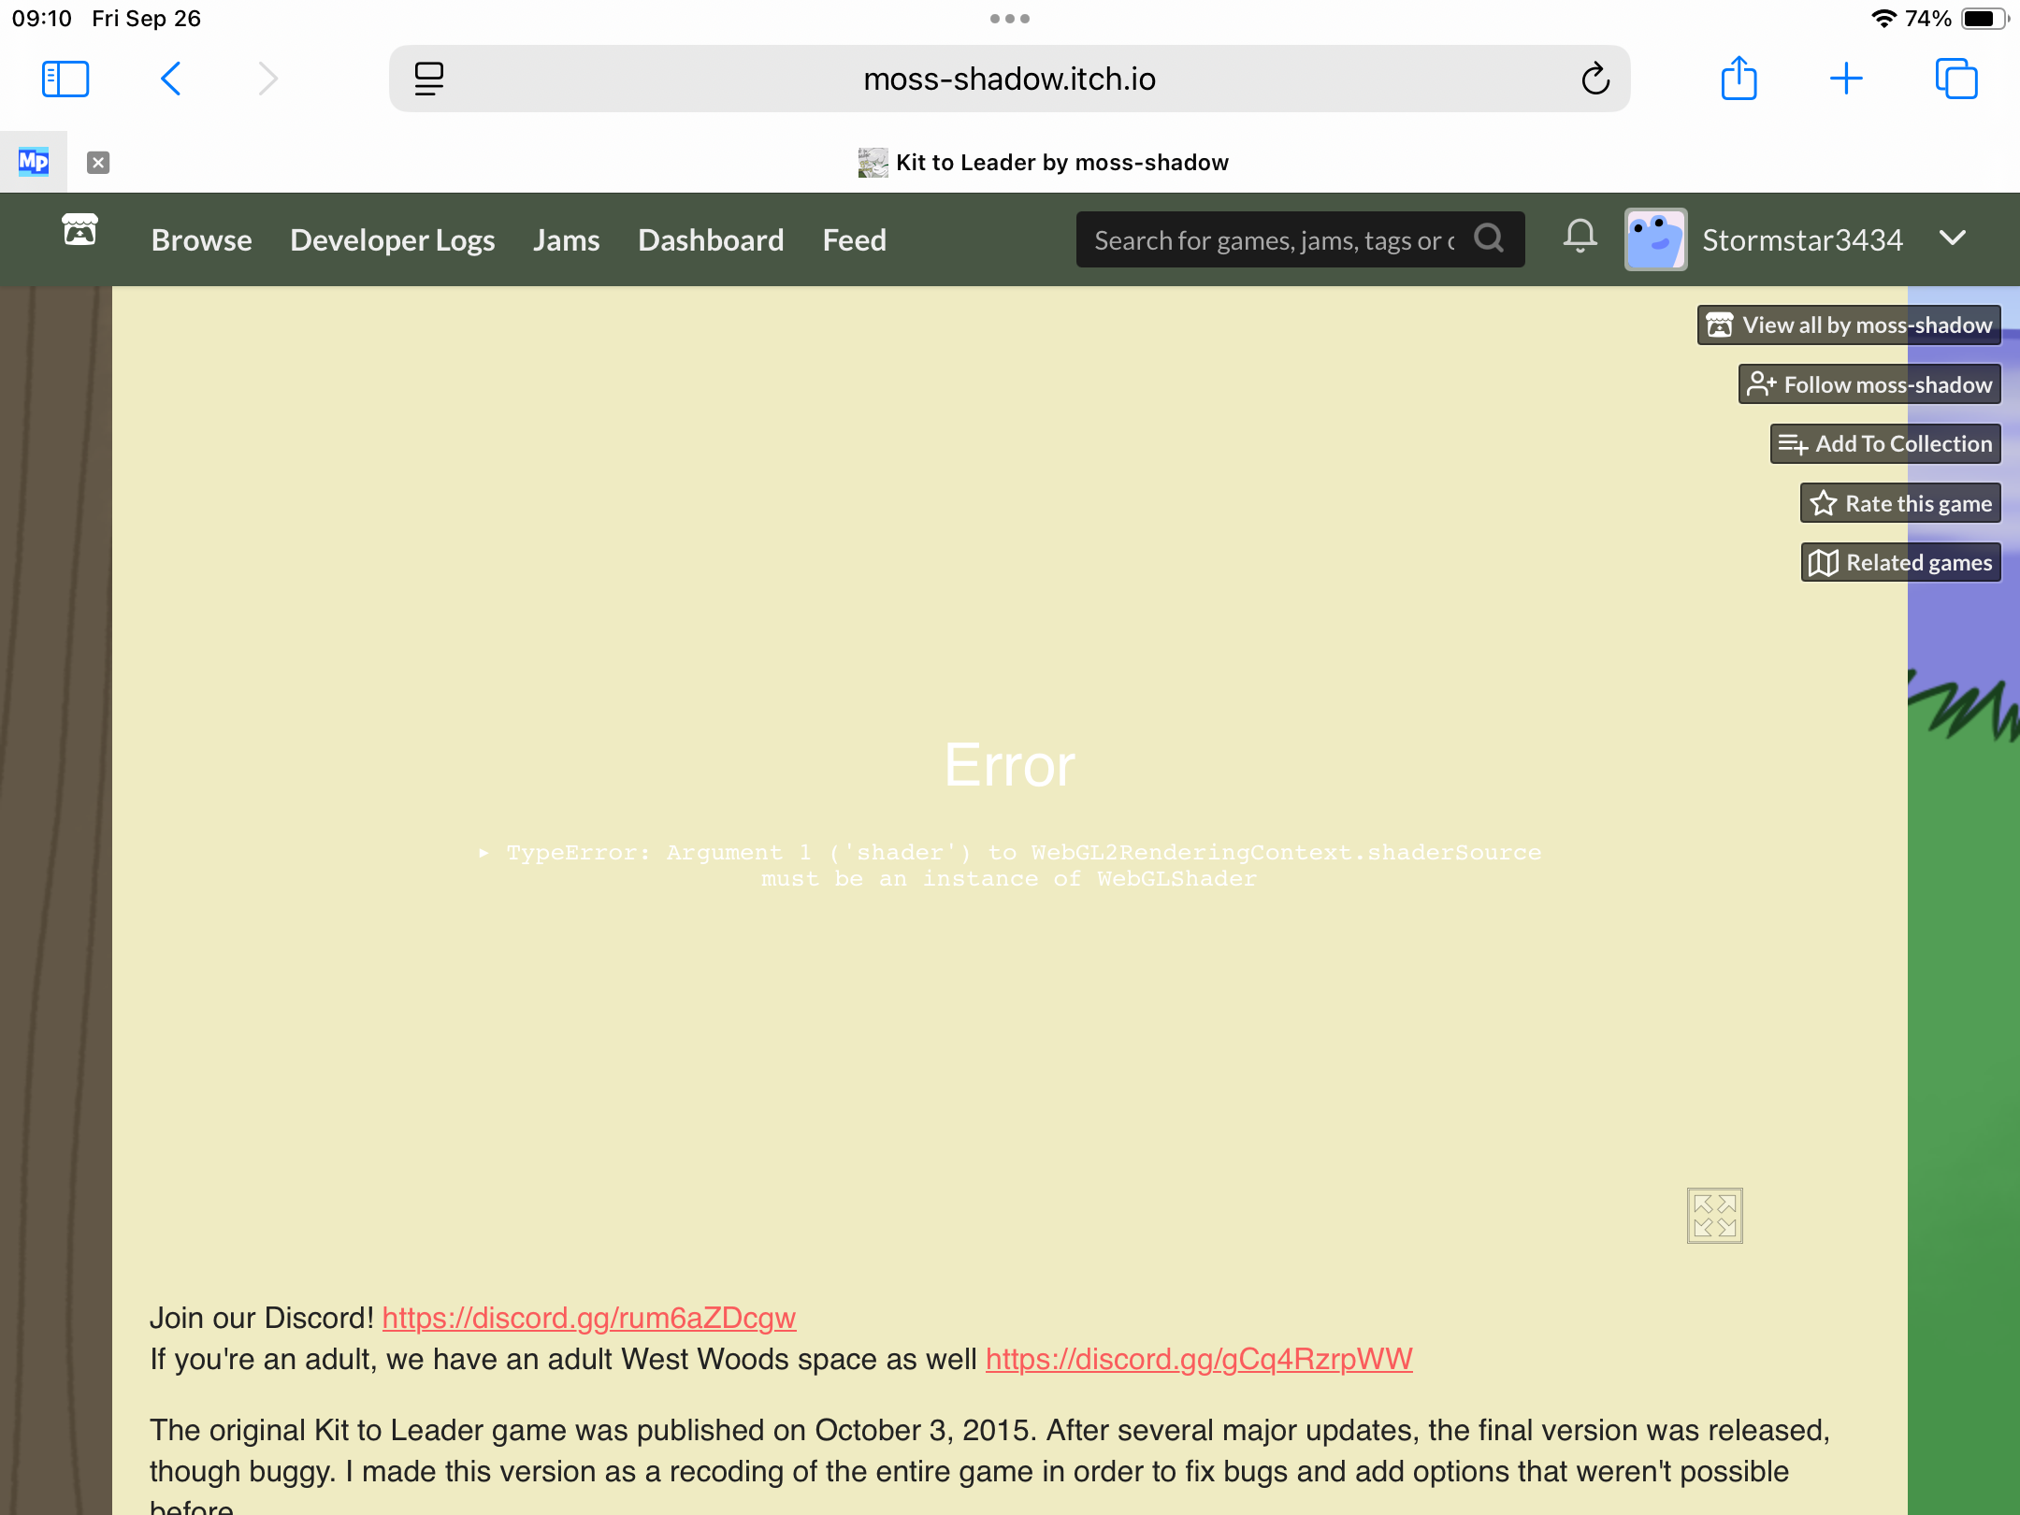Open the Safari share sheet
This screenshot has height=1515, width=2020.
1739,79
